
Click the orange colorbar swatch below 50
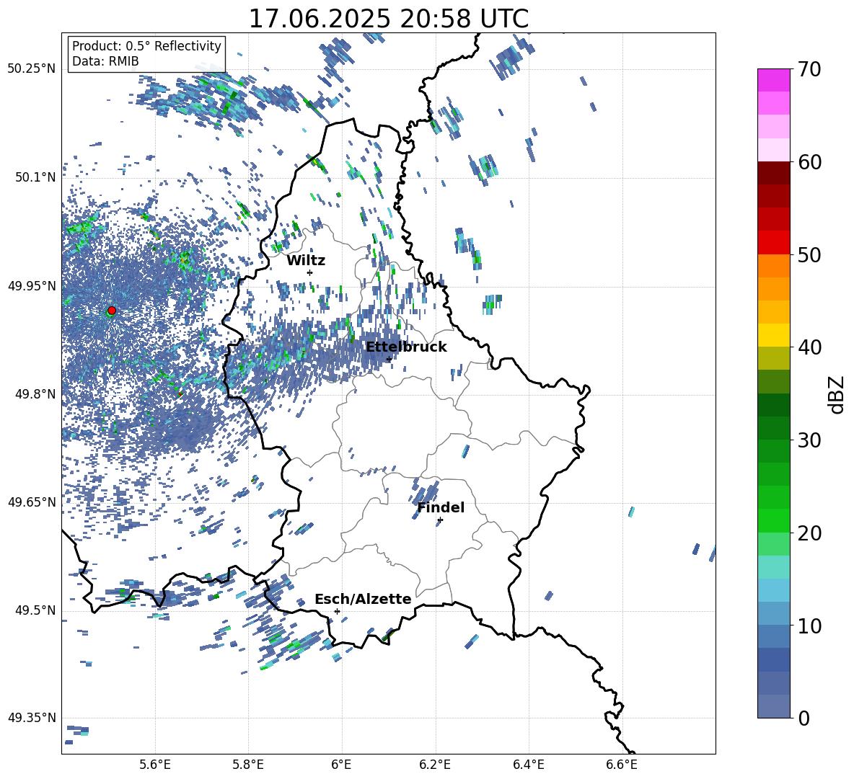(774, 266)
